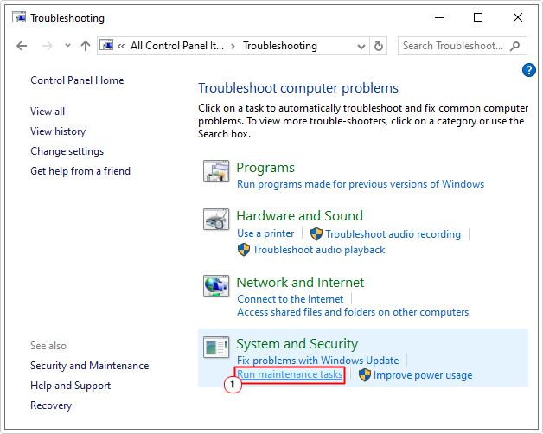Click the search magnifier icon
Viewport: 543px width, 434px height.
pos(515,46)
